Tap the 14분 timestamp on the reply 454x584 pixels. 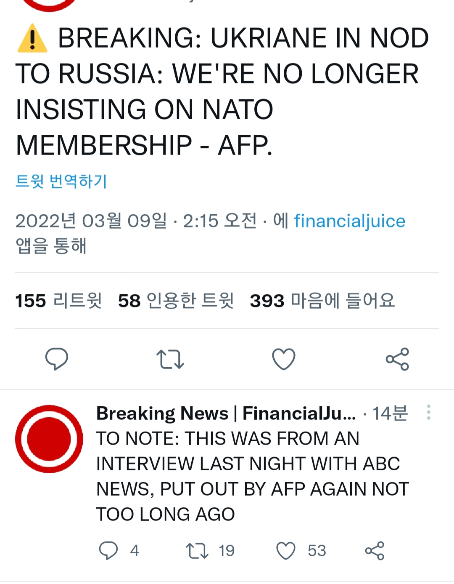[x=390, y=413]
